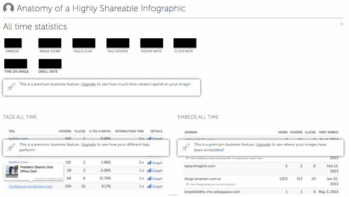Click the 11.76% ratio value
Image resolution: width=349 pixels, height=197 pixels.
[105, 178]
